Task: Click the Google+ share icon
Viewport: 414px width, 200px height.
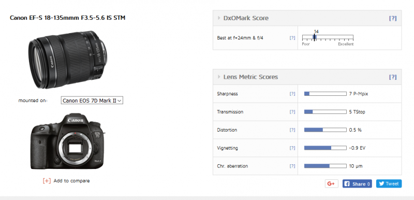Action: click(x=331, y=183)
